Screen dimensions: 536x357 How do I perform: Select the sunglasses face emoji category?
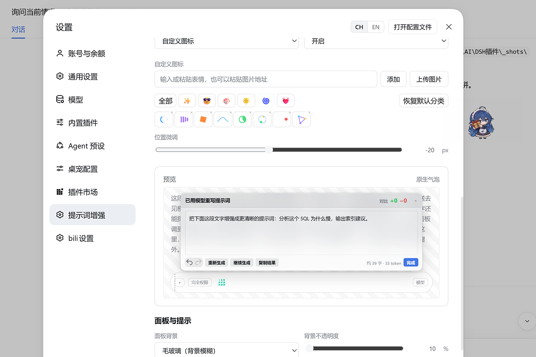click(207, 101)
